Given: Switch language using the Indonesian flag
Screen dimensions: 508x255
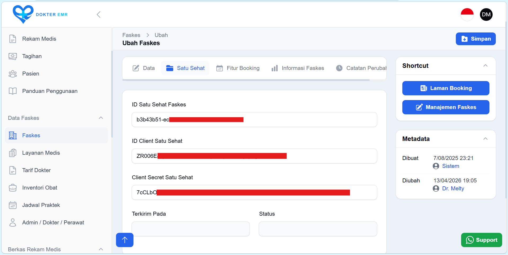Looking at the screenshot, I should (467, 15).
